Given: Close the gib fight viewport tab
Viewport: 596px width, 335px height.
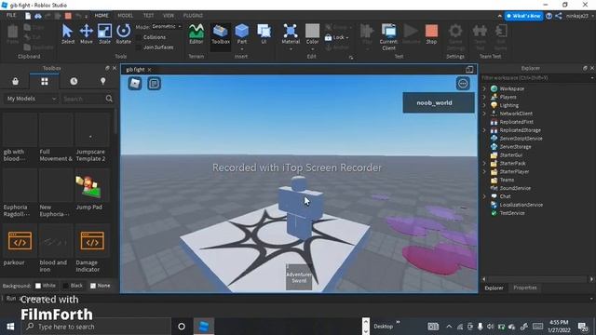Looking at the screenshot, I should tap(149, 70).
